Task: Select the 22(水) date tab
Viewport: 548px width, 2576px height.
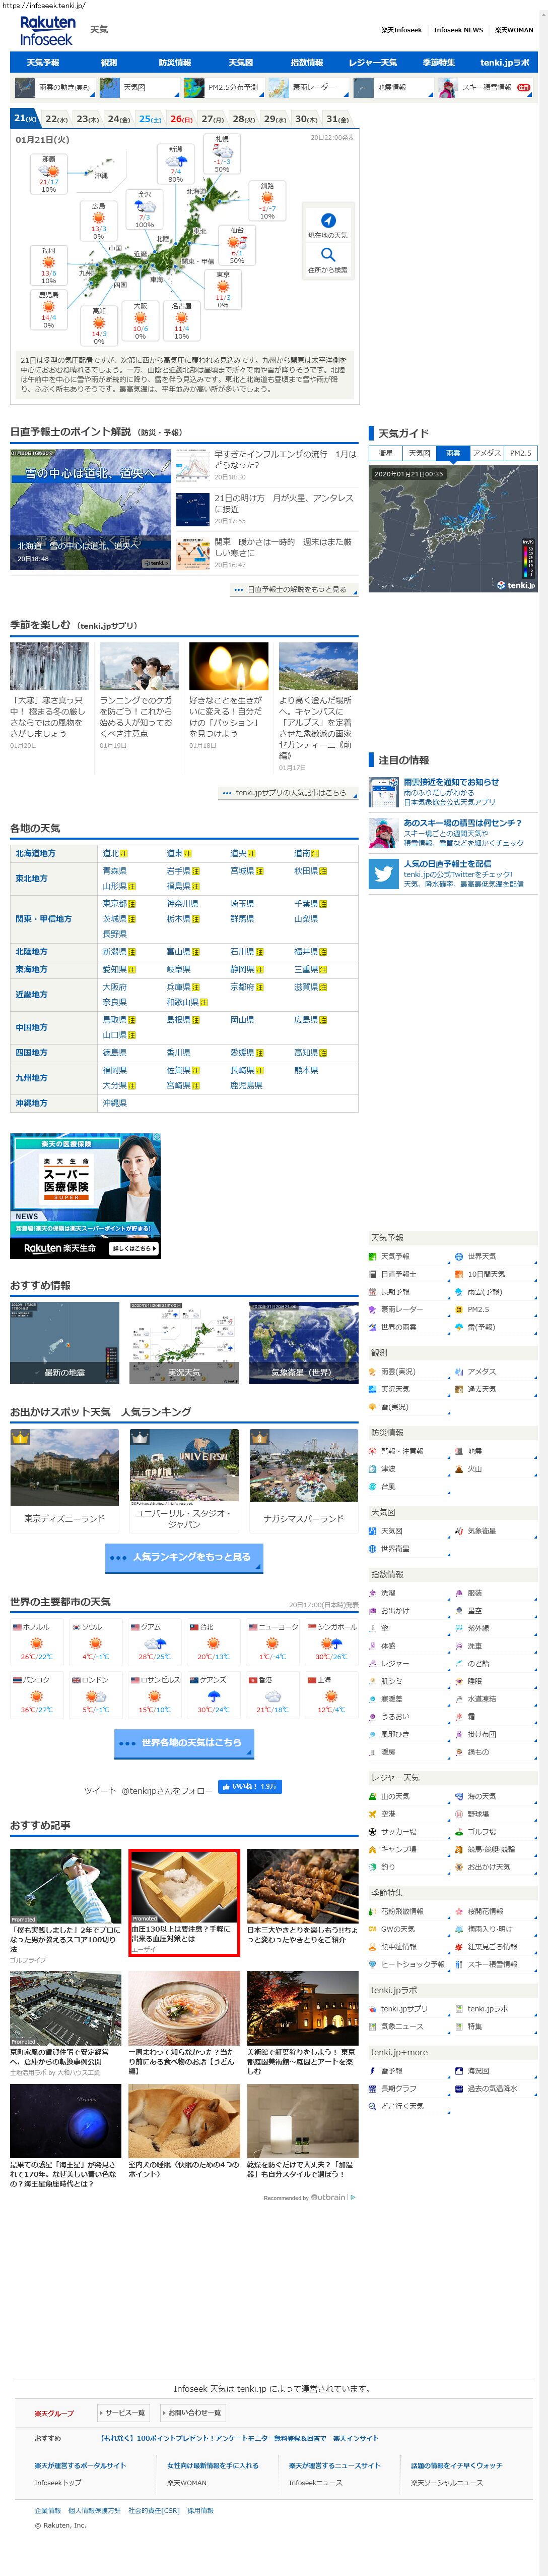Action: click(57, 119)
